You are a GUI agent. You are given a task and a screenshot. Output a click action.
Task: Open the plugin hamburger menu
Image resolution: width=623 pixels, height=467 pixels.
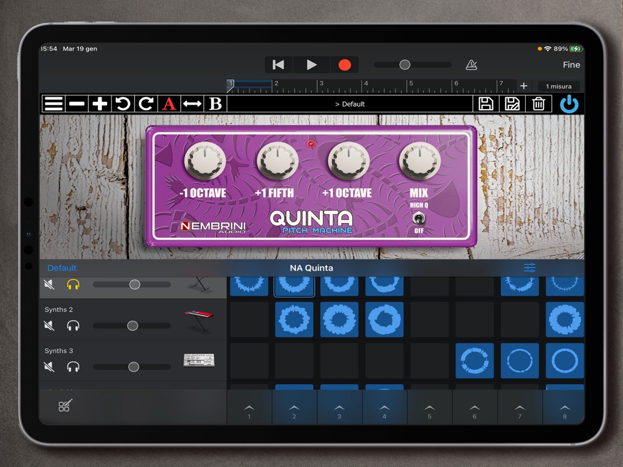54,104
